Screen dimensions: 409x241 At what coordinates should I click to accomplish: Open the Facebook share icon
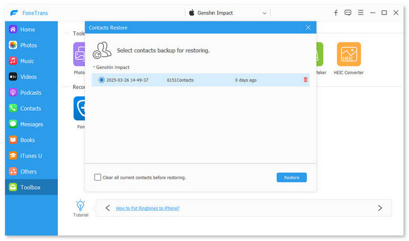click(336, 12)
